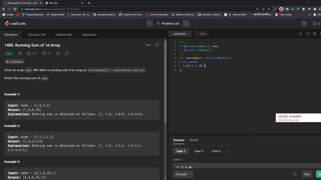Open the tab search dropdown chevron

tap(307, 2)
